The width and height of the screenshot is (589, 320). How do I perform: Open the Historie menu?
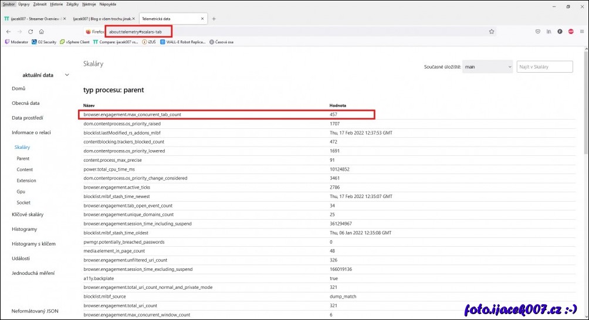coord(56,4)
